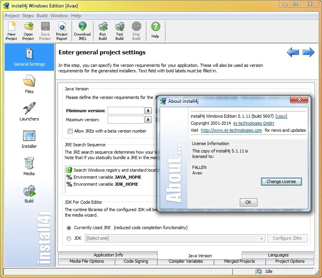Click the Configure JDKs button
322x278 pixels.
pos(287,239)
